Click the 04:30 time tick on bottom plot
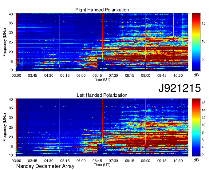This screenshot has height=170, width=209. (49, 161)
